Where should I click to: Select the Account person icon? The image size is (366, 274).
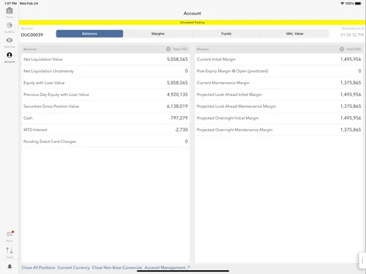pyautogui.click(x=9, y=55)
